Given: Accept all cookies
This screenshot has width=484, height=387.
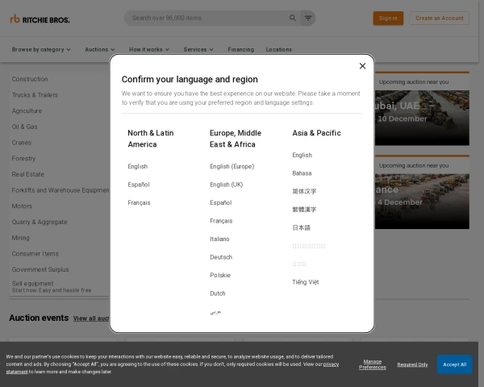Looking at the screenshot, I should point(454,364).
